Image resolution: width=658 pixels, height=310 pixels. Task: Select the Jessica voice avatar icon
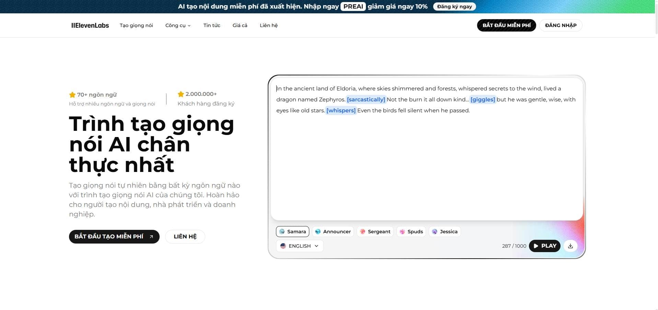click(435, 232)
